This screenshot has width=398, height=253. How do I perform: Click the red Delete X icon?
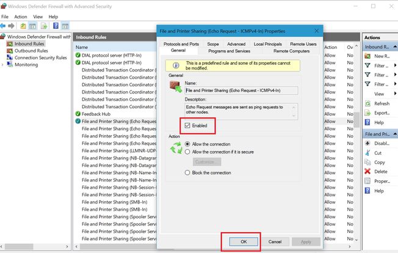(367, 172)
